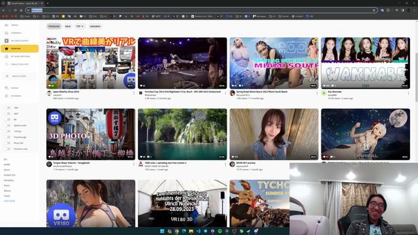Click the Premium crown icon
Viewport: 418px width, 235px height.
(x=7, y=48)
